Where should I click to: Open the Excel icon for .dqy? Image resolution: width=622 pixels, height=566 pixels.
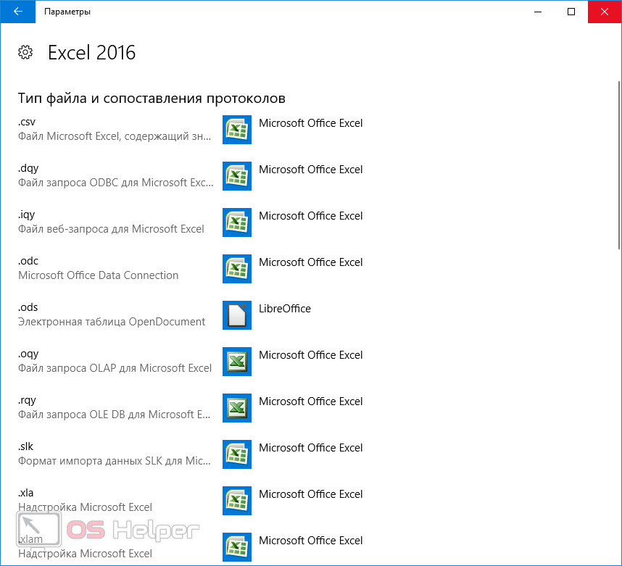(237, 176)
